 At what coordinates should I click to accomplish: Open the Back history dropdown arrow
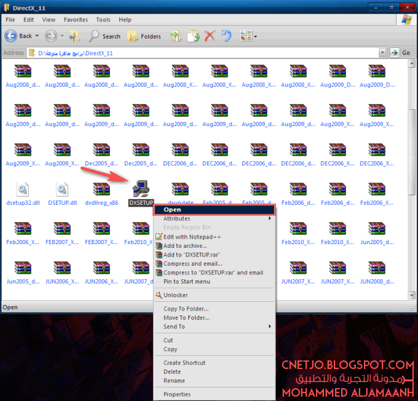click(37, 36)
